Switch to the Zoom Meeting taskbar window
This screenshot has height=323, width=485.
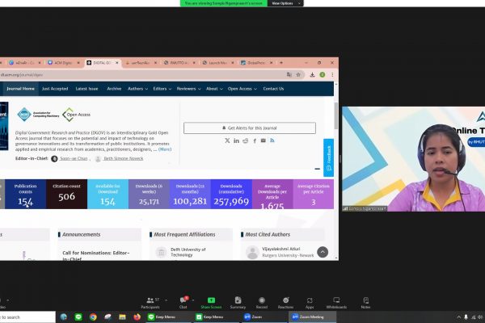[x=312, y=317]
